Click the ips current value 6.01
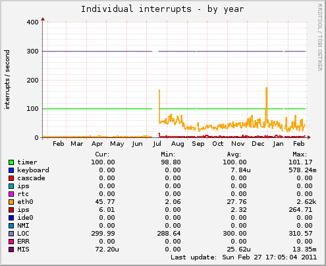 (107, 210)
